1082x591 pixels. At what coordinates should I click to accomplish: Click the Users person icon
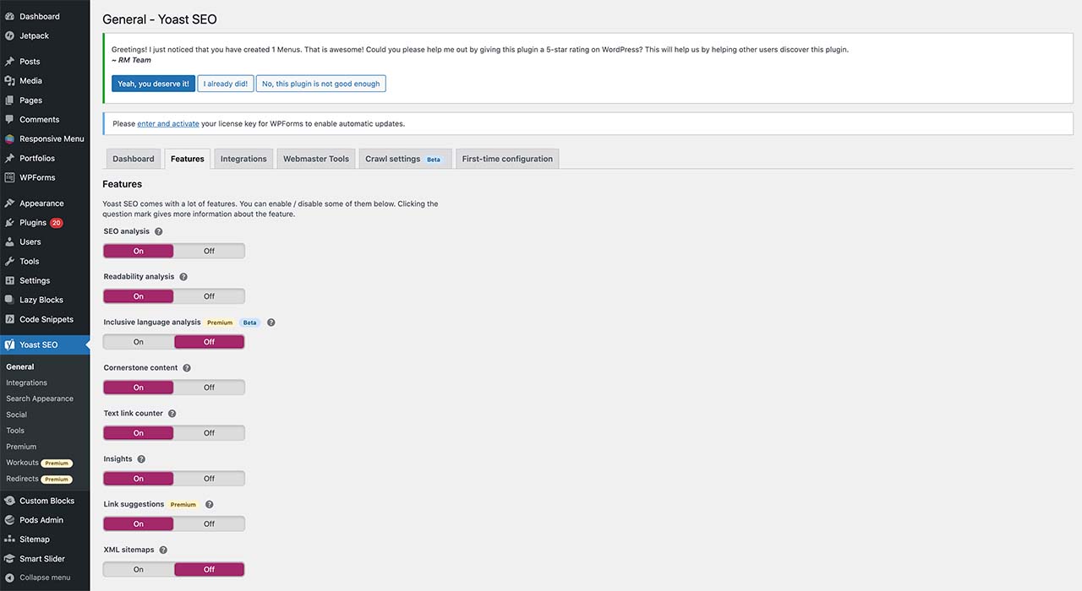9,241
